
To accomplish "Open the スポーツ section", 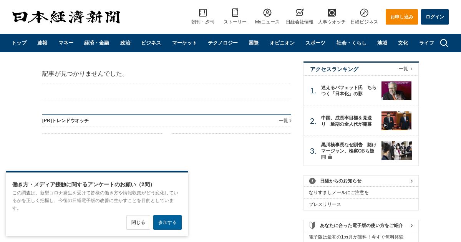I will tap(315, 43).
